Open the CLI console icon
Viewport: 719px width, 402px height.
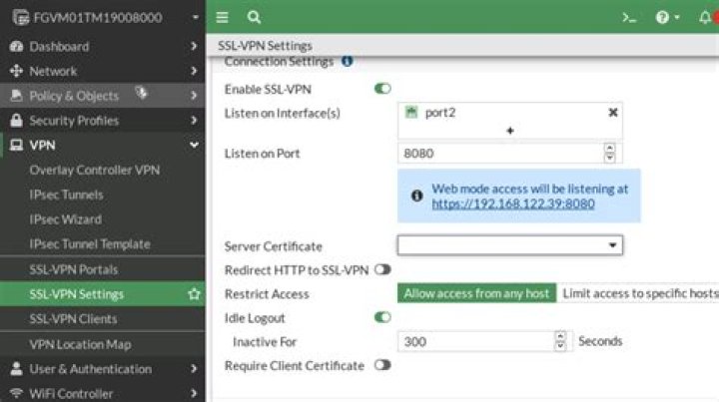click(629, 17)
